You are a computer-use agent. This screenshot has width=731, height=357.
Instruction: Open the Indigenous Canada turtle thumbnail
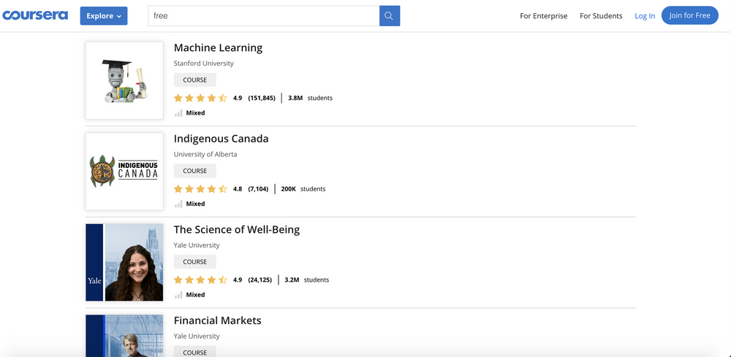point(124,172)
